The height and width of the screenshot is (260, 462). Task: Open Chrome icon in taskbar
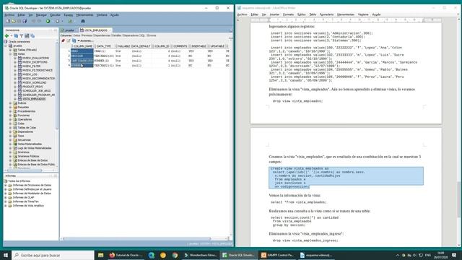tap(175, 255)
